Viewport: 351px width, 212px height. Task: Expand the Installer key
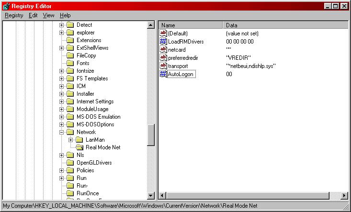click(x=61, y=94)
